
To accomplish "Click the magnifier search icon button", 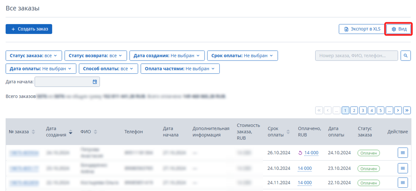I will [x=405, y=56].
